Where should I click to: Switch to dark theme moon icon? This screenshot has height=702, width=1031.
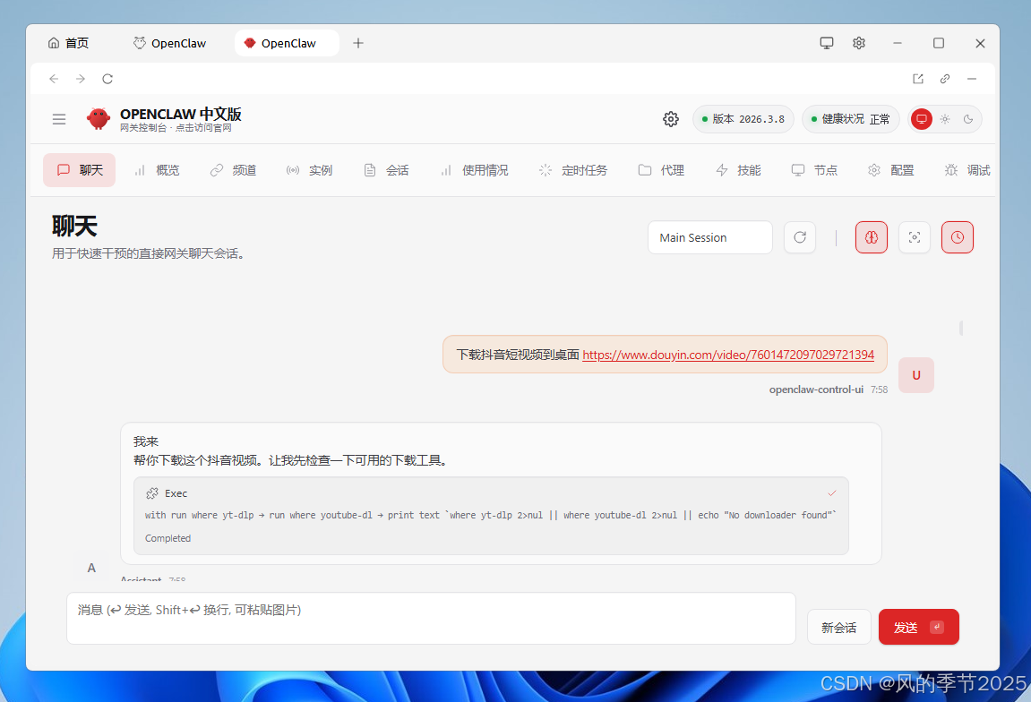pyautogui.click(x=968, y=119)
